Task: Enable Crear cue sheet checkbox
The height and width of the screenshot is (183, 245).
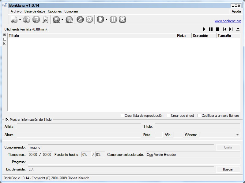Action: point(168,116)
